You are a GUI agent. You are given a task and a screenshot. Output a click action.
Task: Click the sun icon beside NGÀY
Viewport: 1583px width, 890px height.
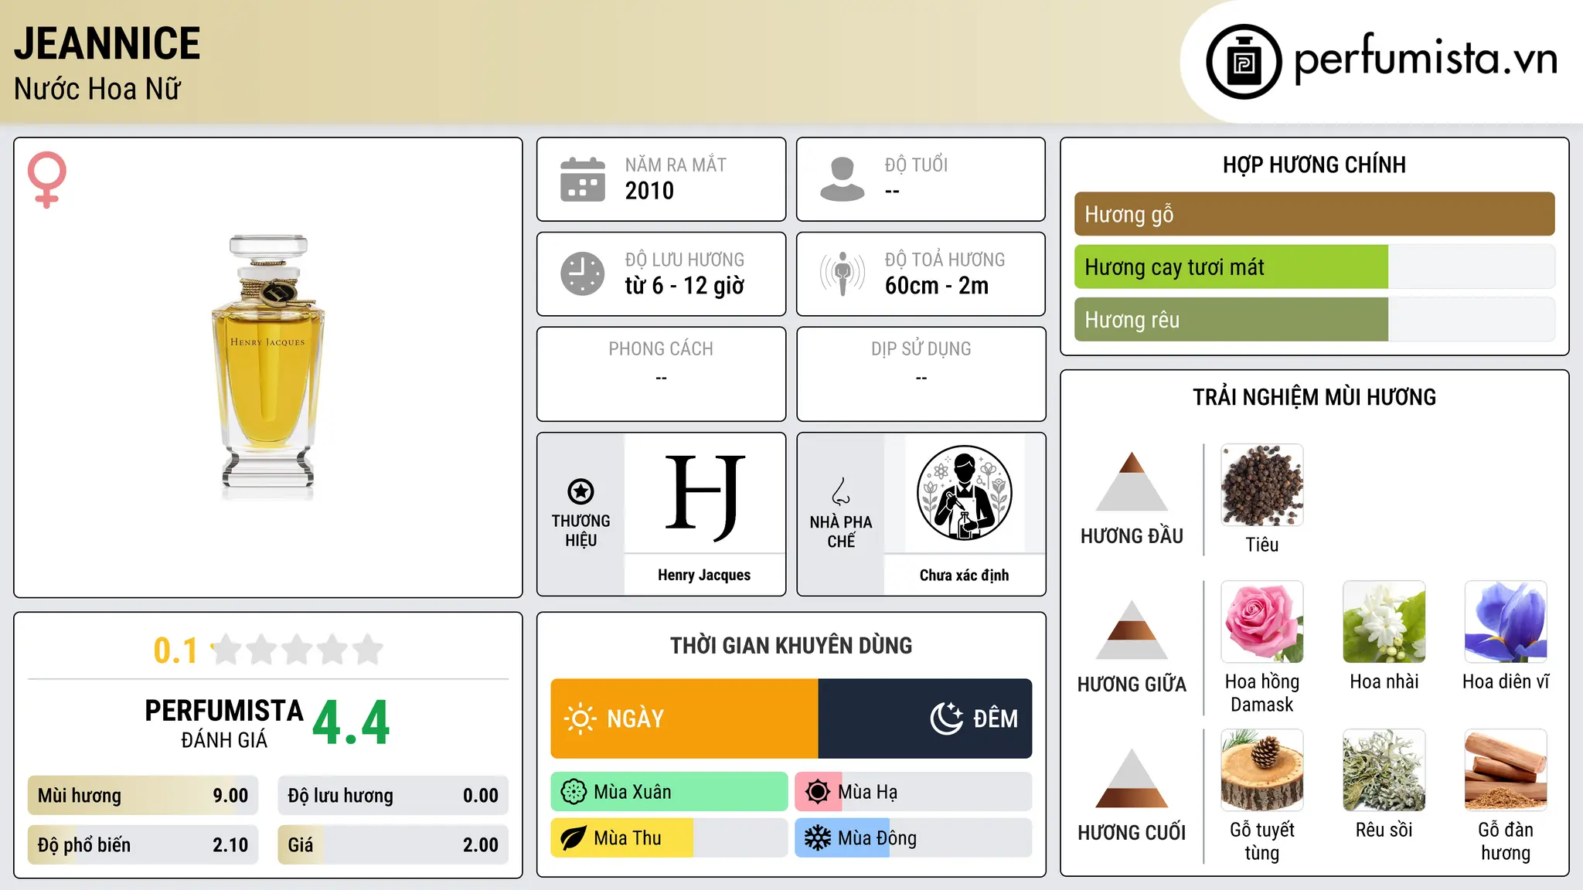click(x=580, y=718)
